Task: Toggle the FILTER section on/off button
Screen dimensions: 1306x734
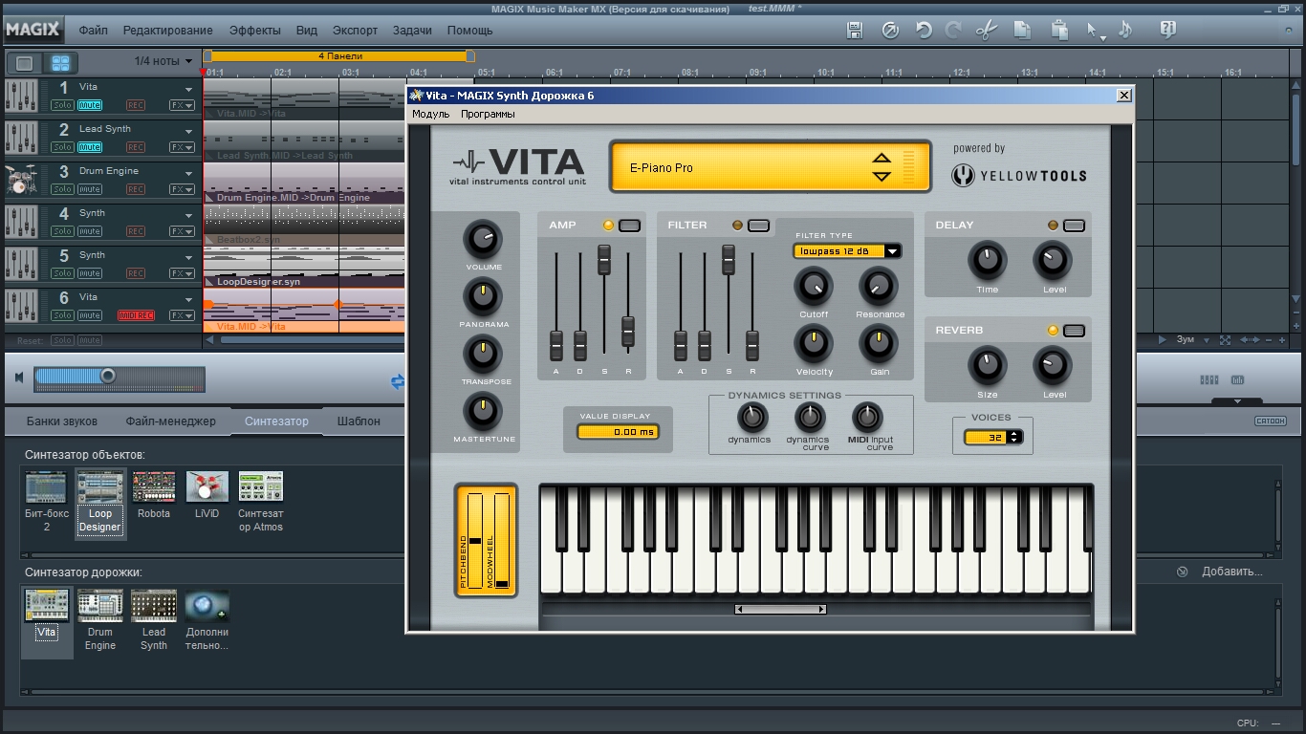Action: click(x=758, y=226)
